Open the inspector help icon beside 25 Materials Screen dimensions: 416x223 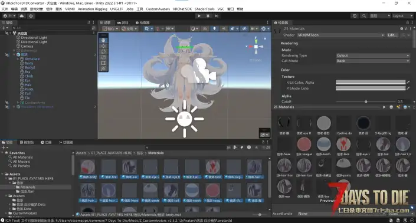pyautogui.click(x=402, y=29)
